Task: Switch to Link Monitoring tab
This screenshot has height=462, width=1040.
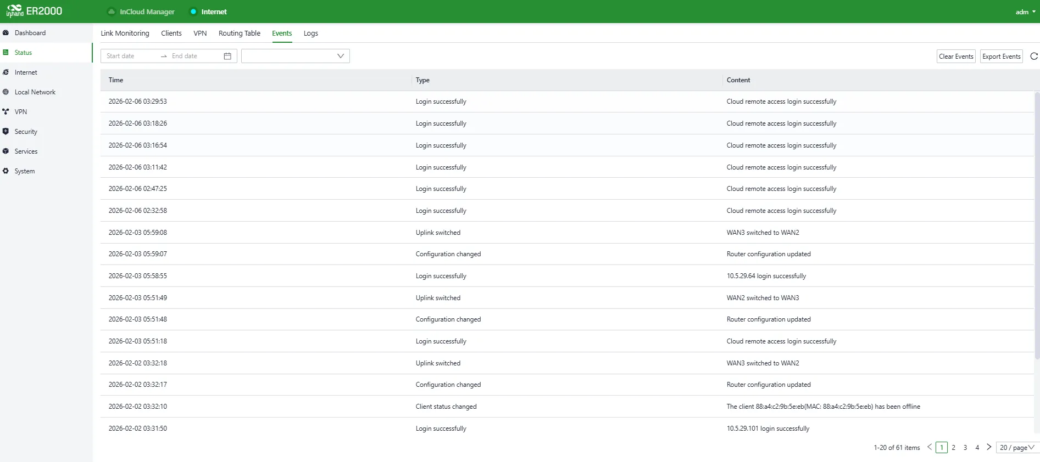Action: click(125, 33)
